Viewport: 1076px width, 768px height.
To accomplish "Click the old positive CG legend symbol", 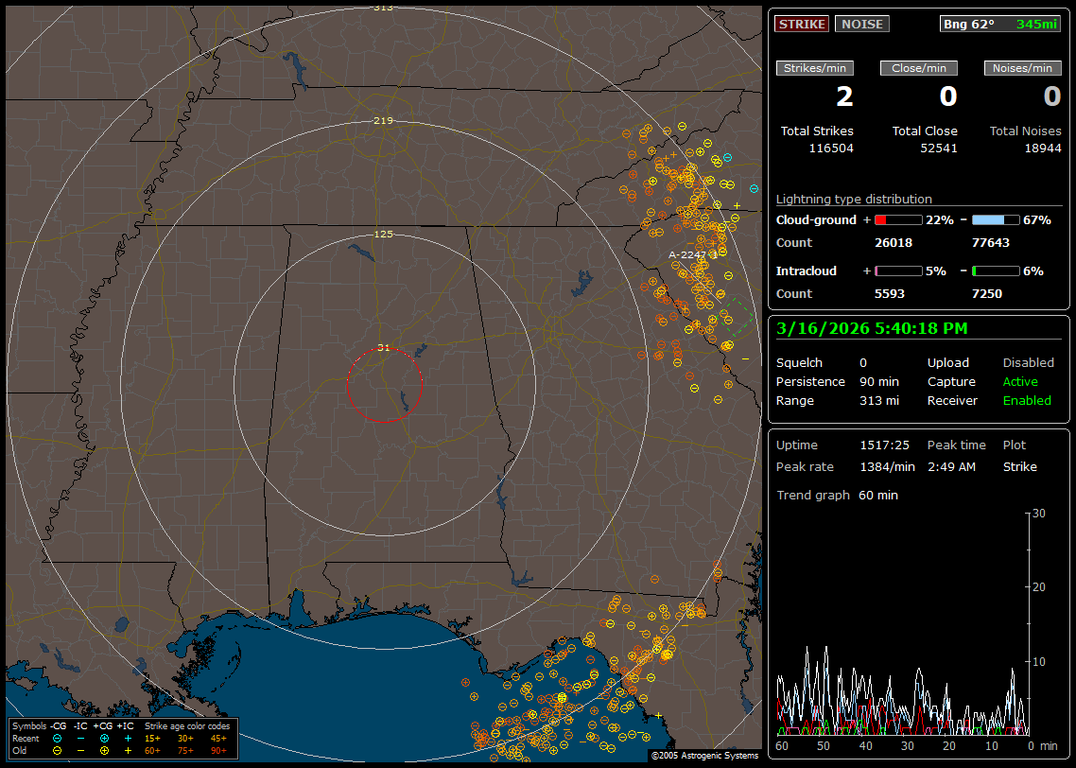I will tap(104, 750).
